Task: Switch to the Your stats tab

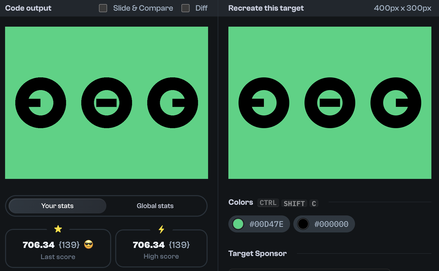Action: tap(57, 206)
